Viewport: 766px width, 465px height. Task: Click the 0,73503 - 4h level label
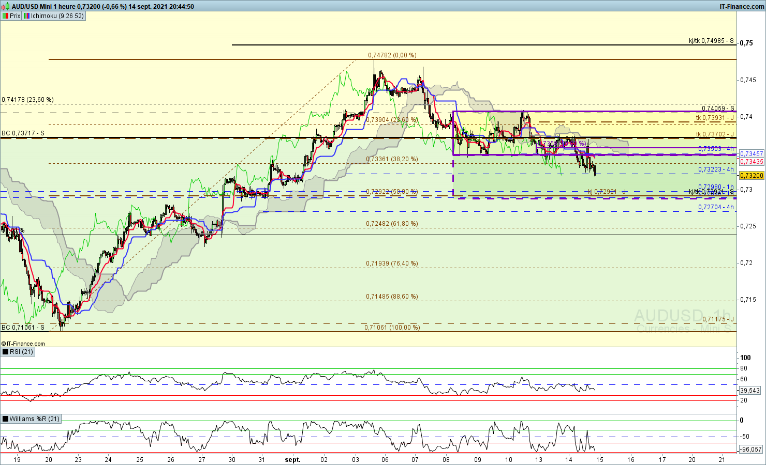click(x=716, y=149)
